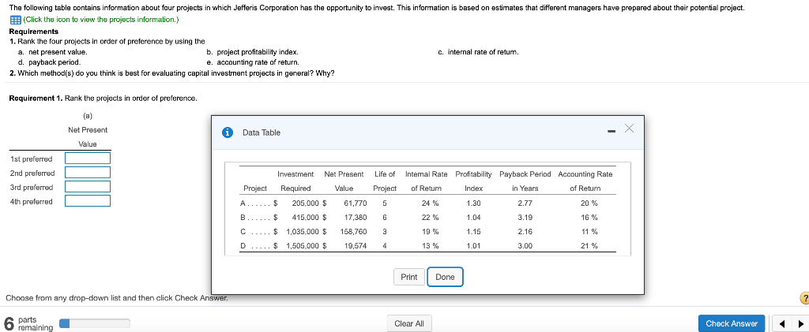Click the Done button

pos(446,277)
